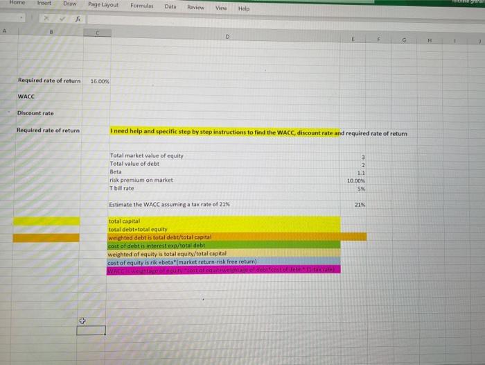The height and width of the screenshot is (365, 485).
Task: Select column I header
Action: pos(455,40)
